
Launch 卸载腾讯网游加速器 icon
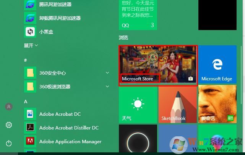30,18
